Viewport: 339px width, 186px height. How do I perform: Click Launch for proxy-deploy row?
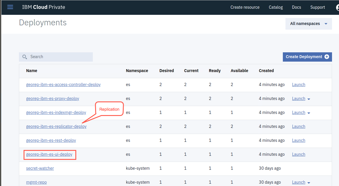[x=299, y=99]
